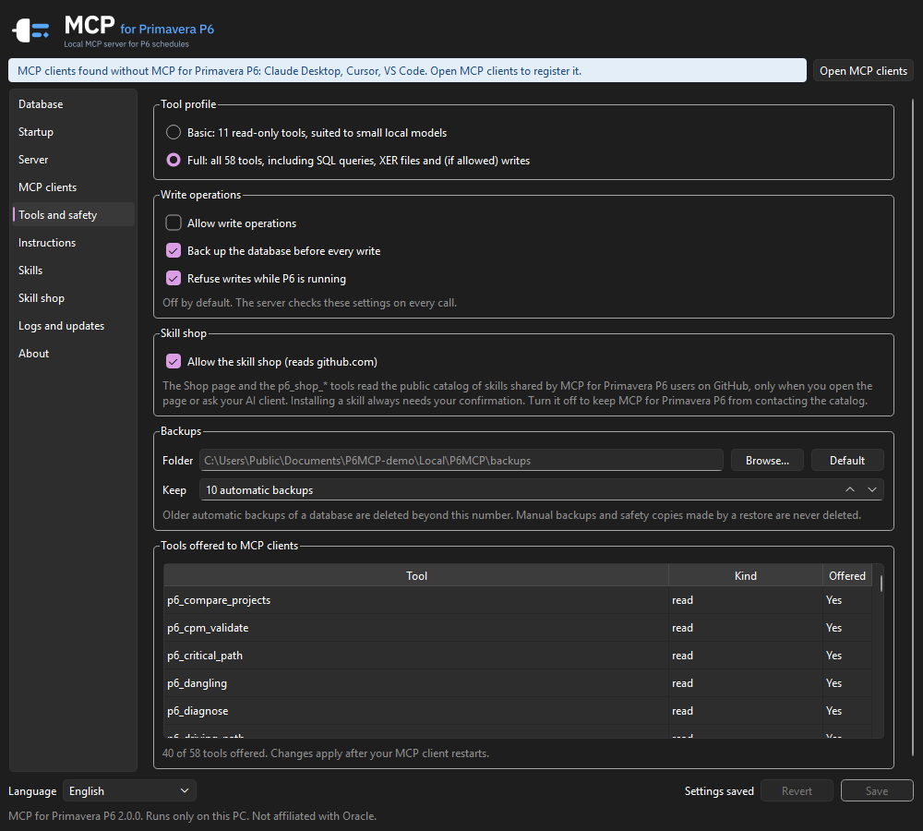Viewport: 923px width, 831px height.
Task: Click the main page vertical scrollbar
Action: tap(913, 427)
